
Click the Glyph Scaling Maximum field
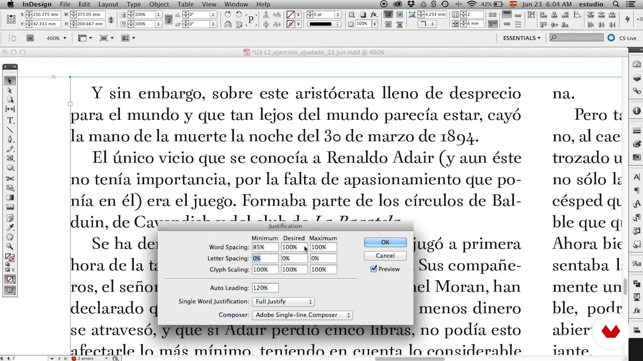tap(323, 269)
